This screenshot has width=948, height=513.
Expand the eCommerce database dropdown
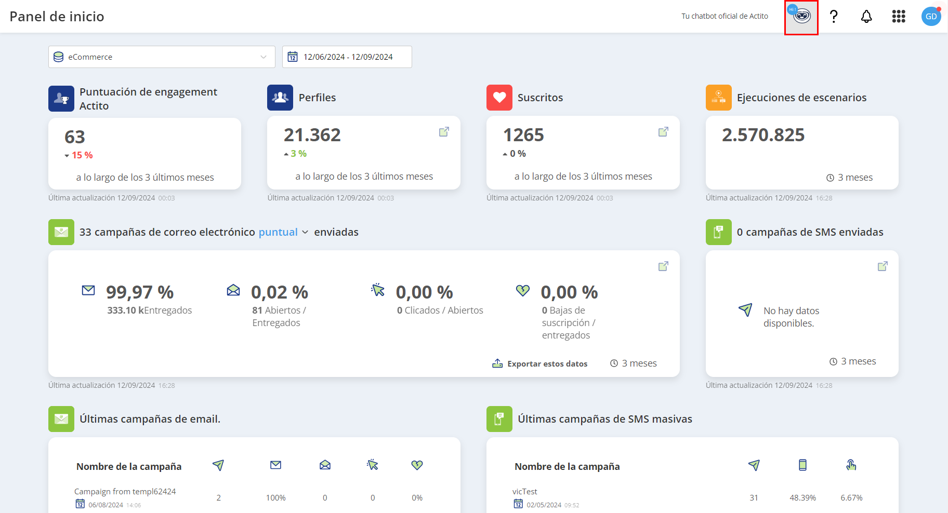[x=162, y=57]
